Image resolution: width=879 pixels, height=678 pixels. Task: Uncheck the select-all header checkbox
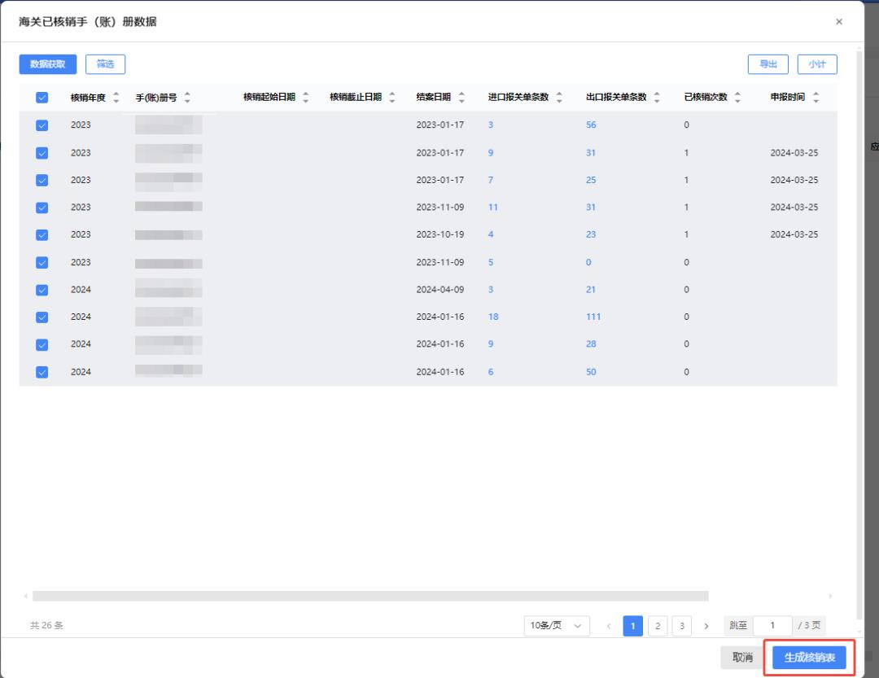point(42,98)
